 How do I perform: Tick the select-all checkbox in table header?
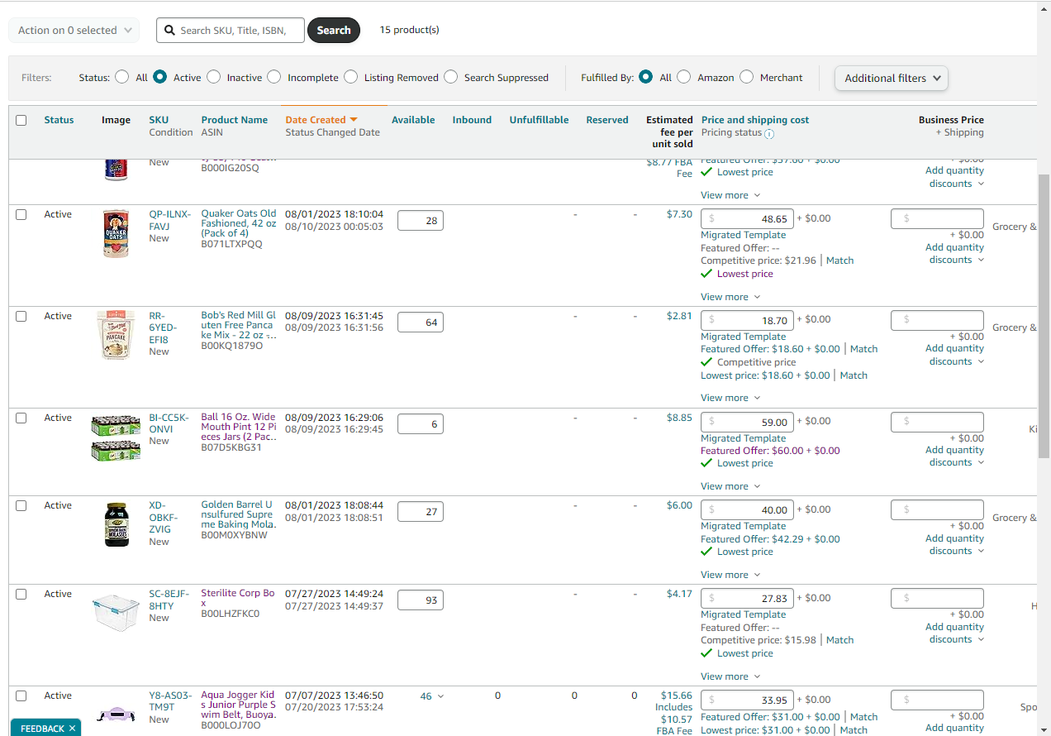pos(21,120)
